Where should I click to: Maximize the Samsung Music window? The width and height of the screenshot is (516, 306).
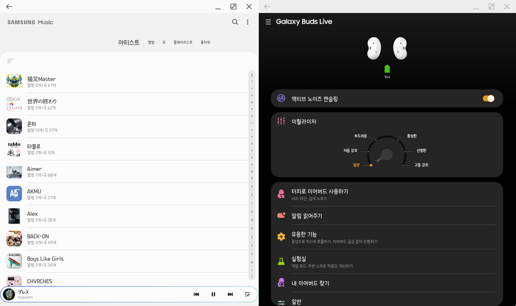pos(233,6)
